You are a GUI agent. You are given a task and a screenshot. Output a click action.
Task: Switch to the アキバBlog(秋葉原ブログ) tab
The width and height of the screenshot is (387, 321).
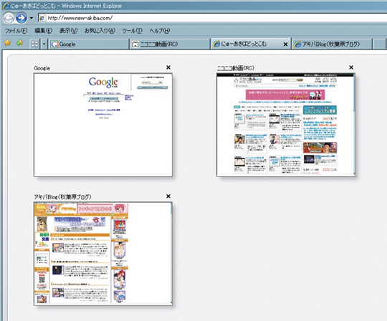tap(332, 44)
